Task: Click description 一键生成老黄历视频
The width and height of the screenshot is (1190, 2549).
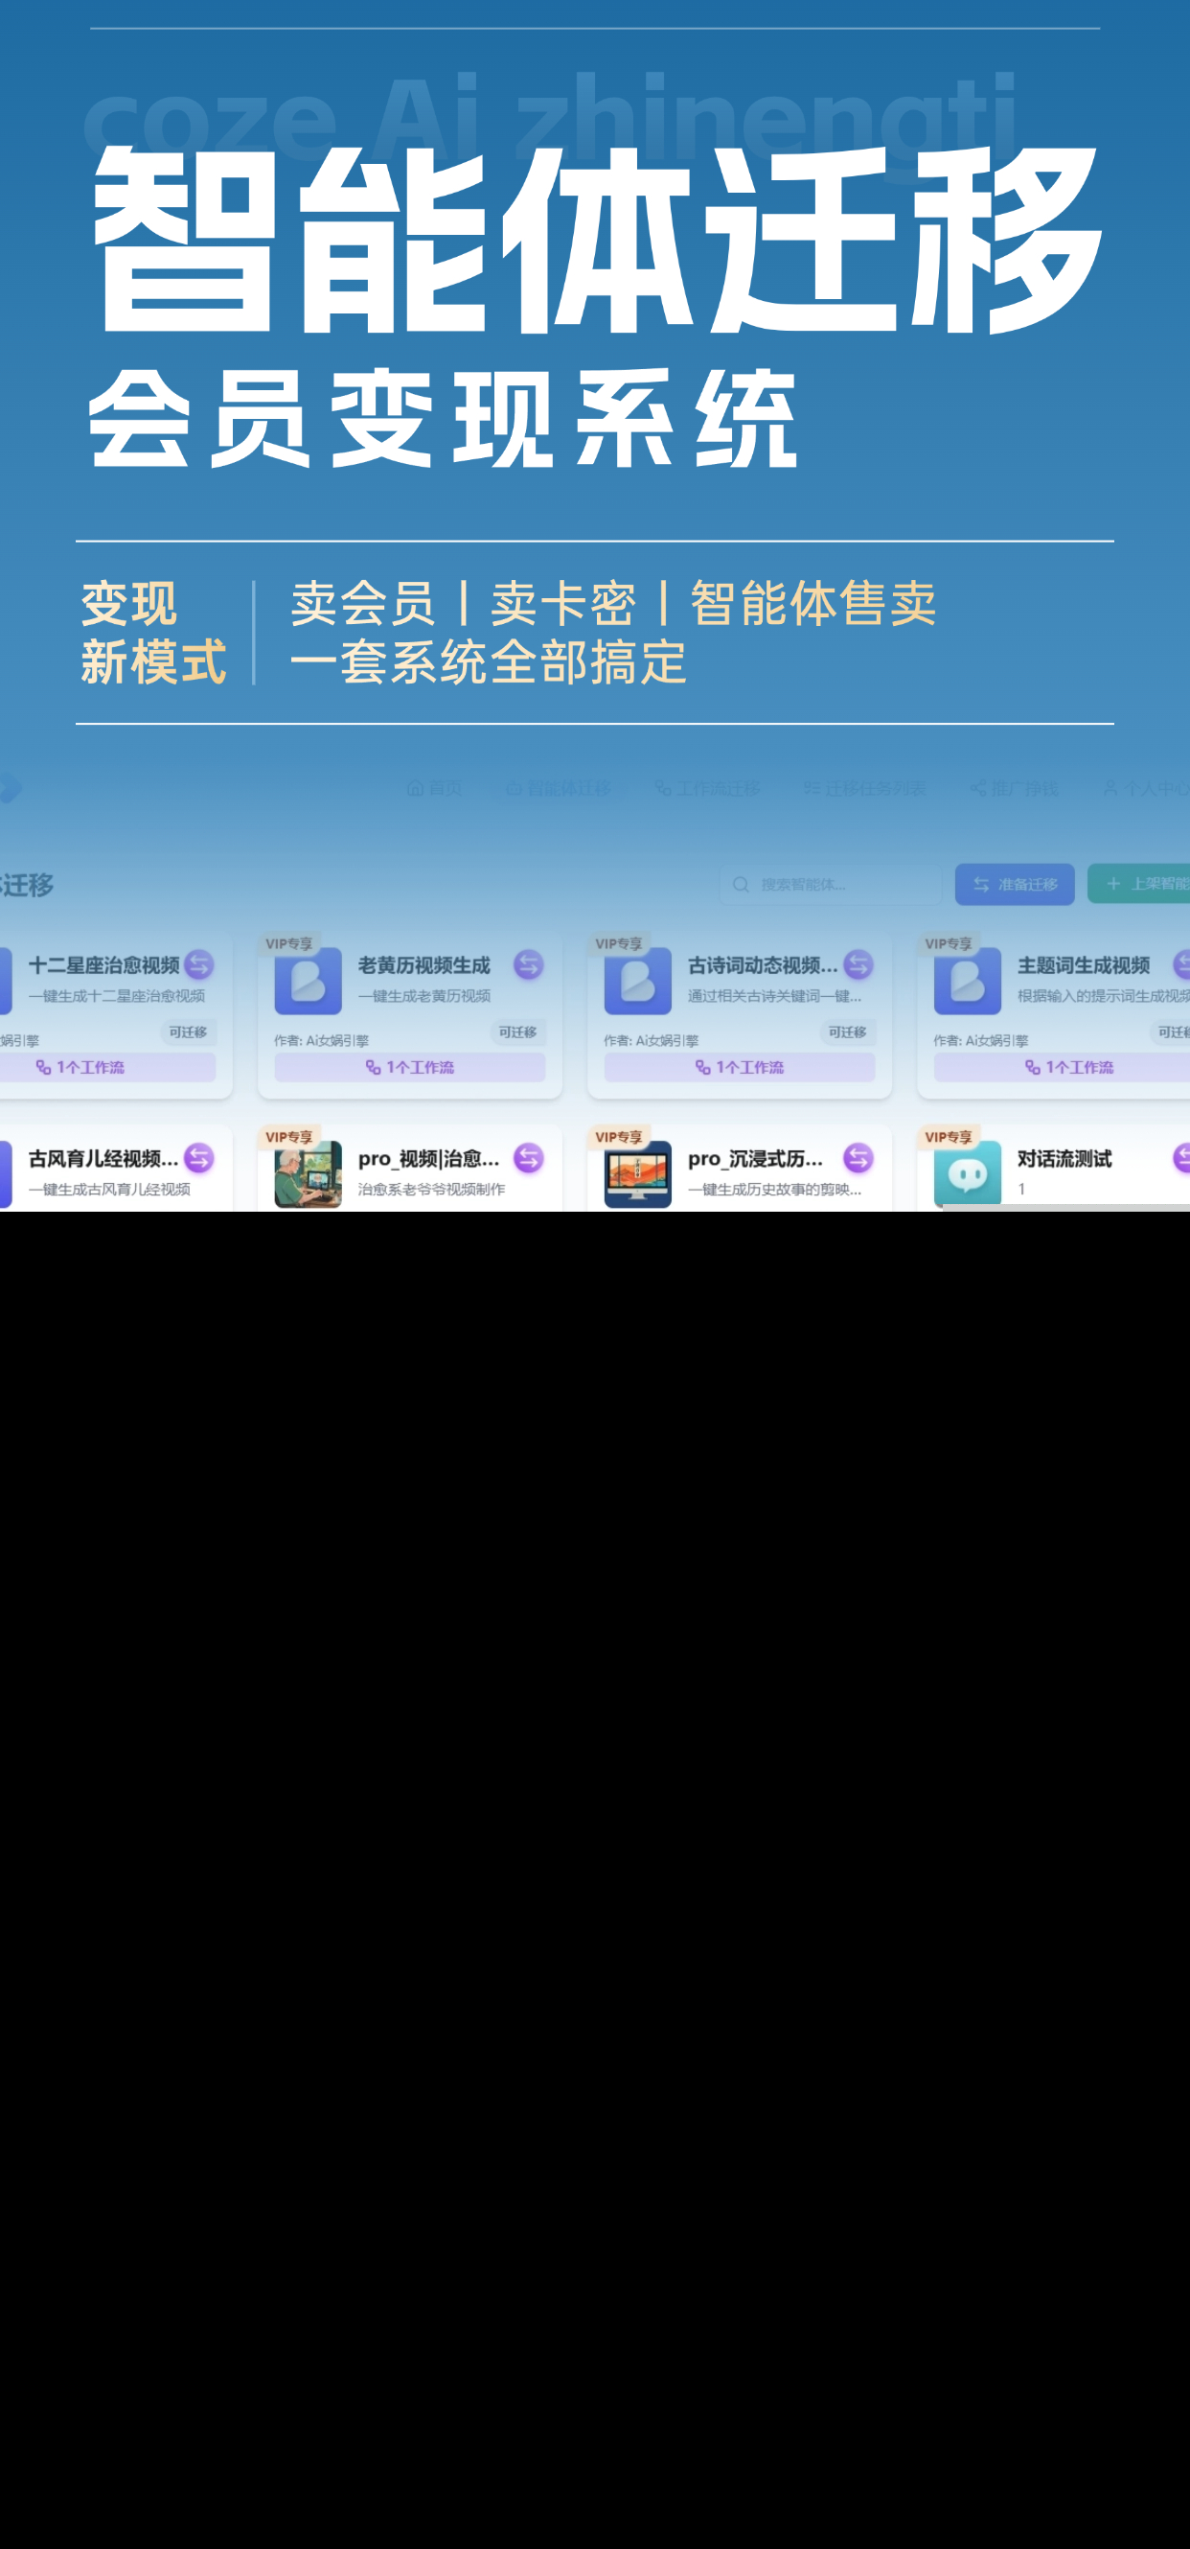Action: [424, 995]
